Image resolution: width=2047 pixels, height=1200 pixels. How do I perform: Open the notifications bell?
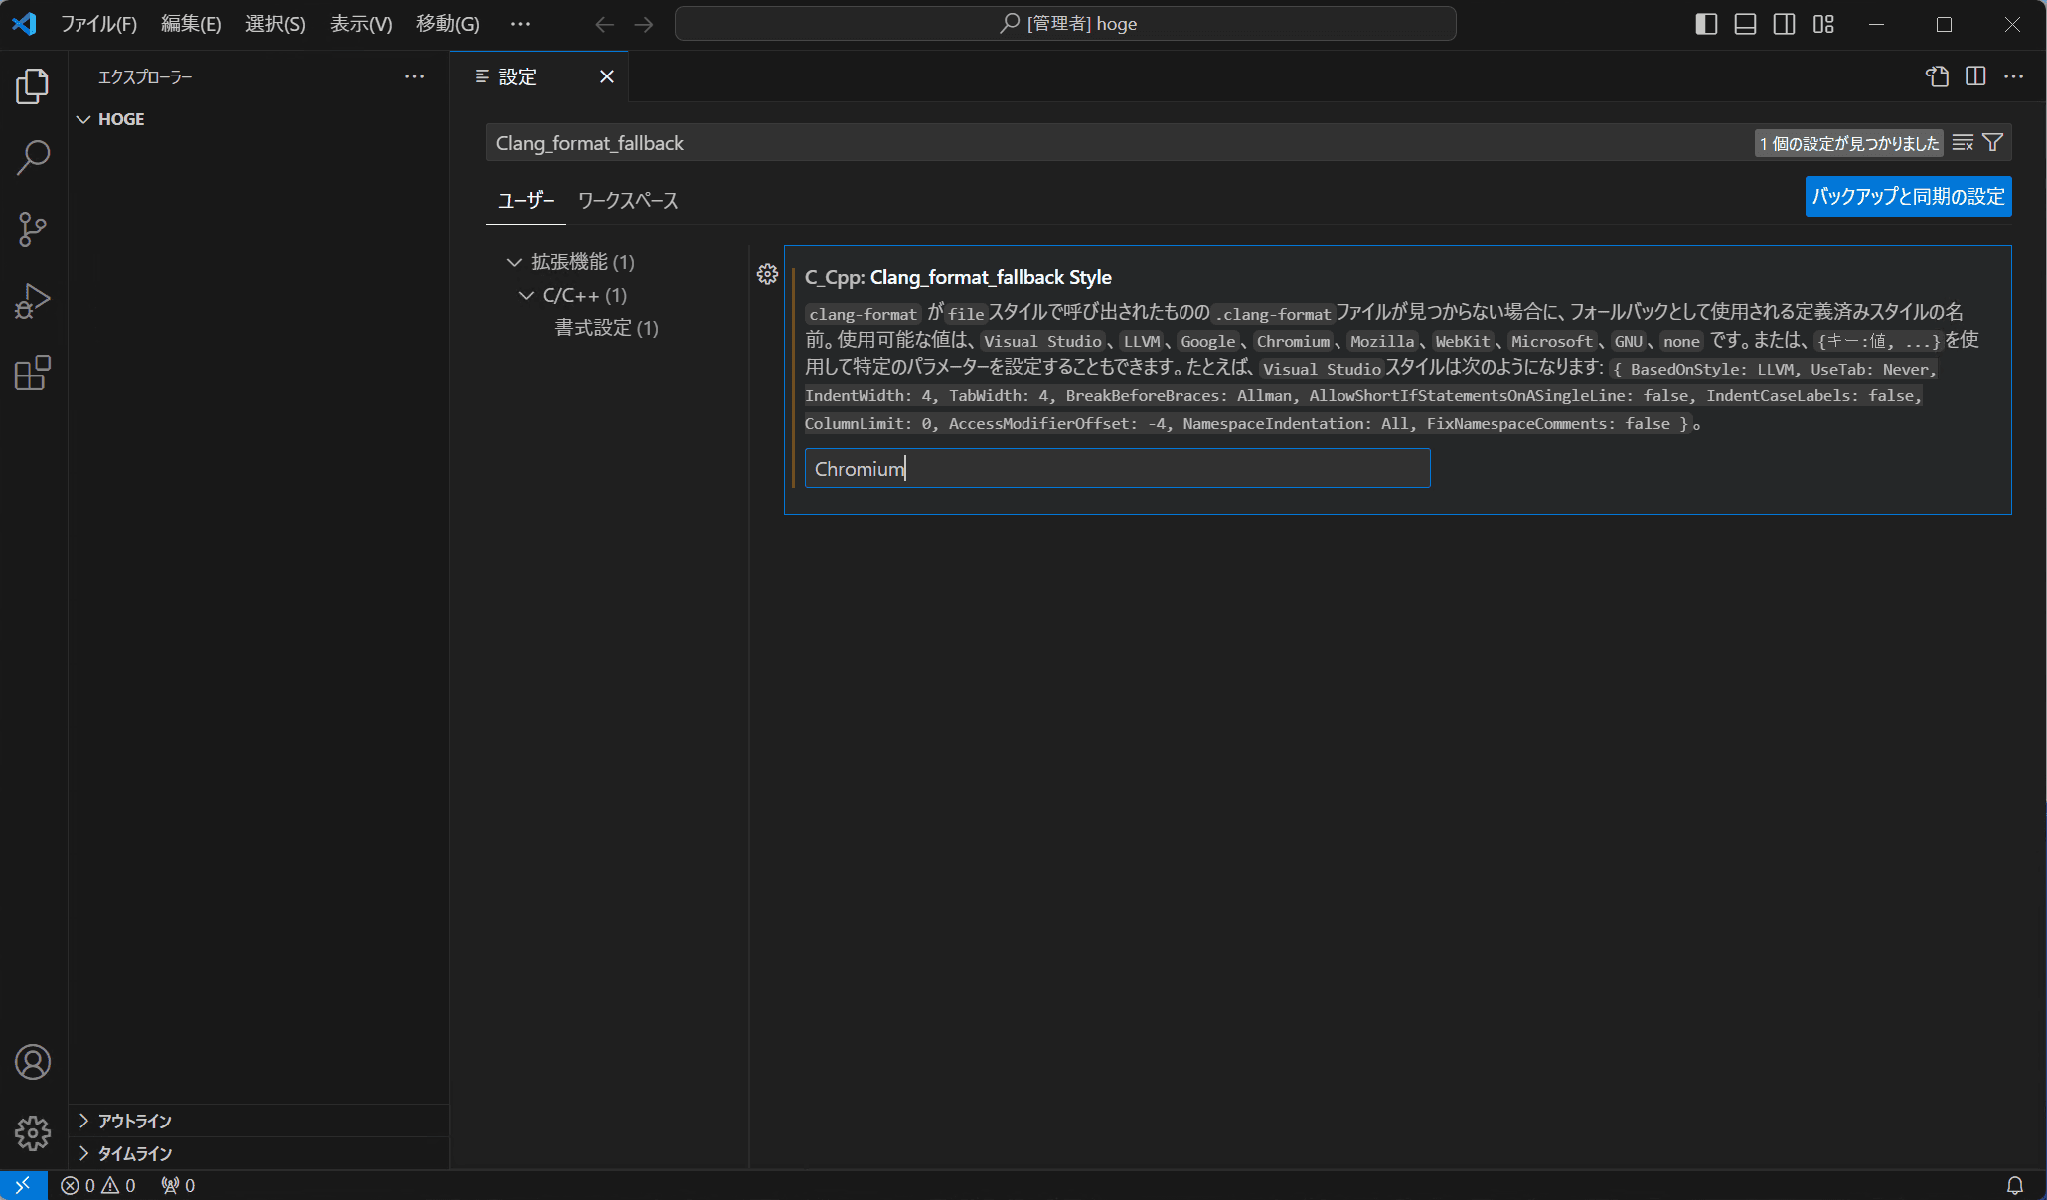2014,1185
